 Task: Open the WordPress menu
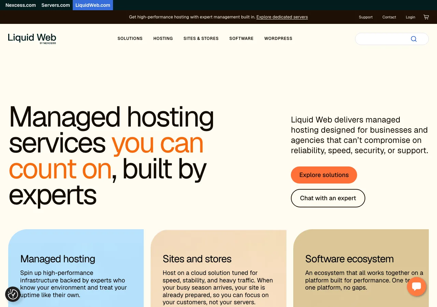(x=278, y=39)
